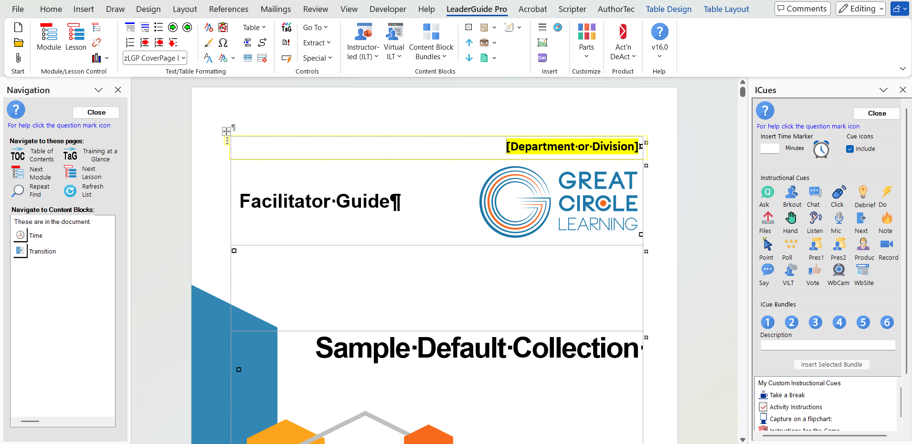This screenshot has width=912, height=444.
Task: Select ICue Bundle number 6
Action: coord(887,322)
